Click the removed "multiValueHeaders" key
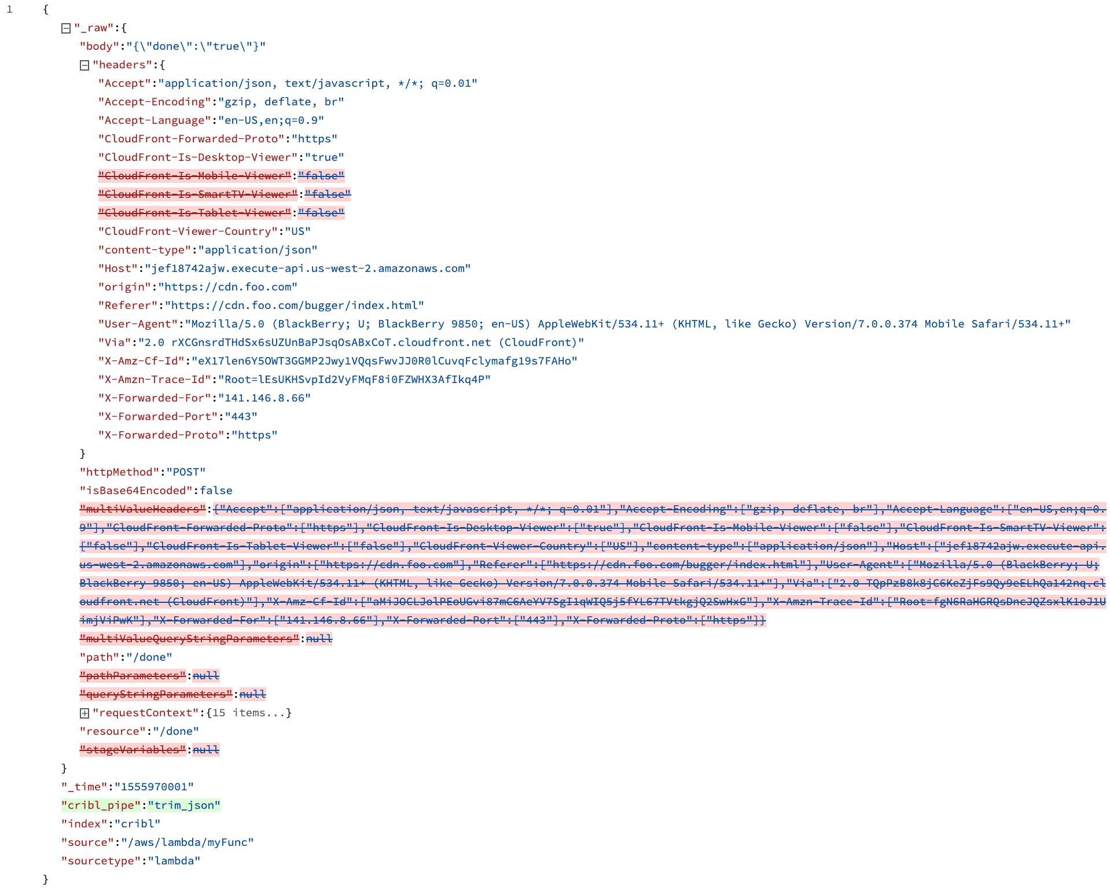 tap(142, 509)
